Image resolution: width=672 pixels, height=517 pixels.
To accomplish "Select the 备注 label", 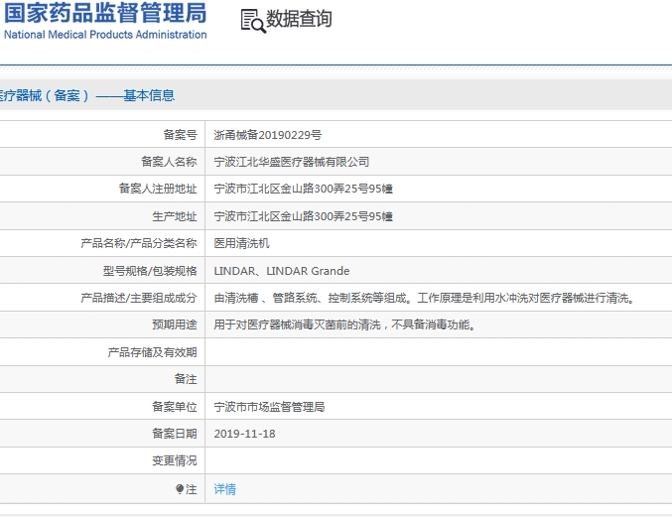I will (186, 379).
